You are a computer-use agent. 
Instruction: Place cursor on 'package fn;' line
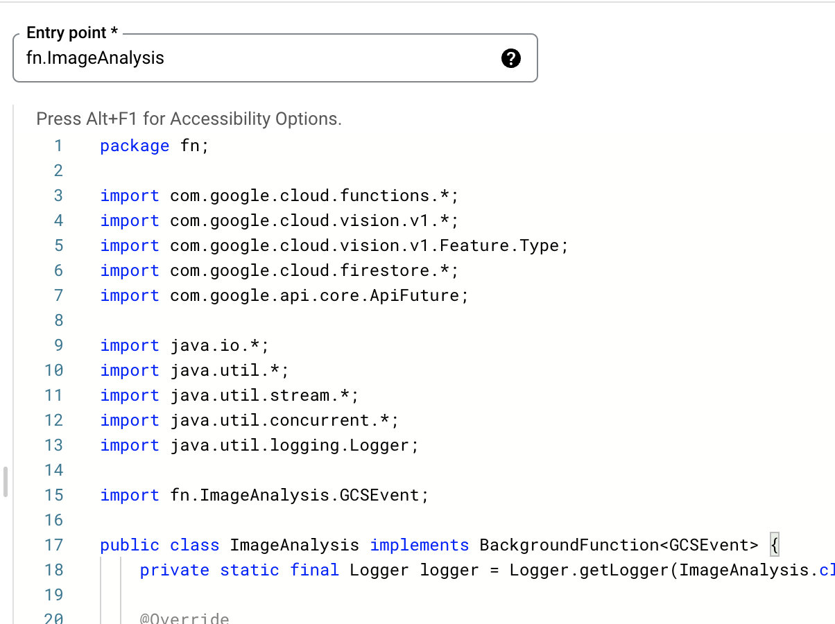154,146
